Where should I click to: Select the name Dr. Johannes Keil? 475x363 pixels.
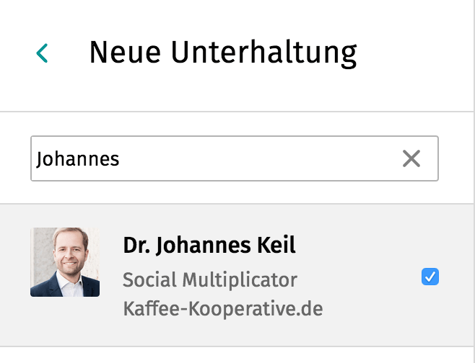tap(209, 245)
